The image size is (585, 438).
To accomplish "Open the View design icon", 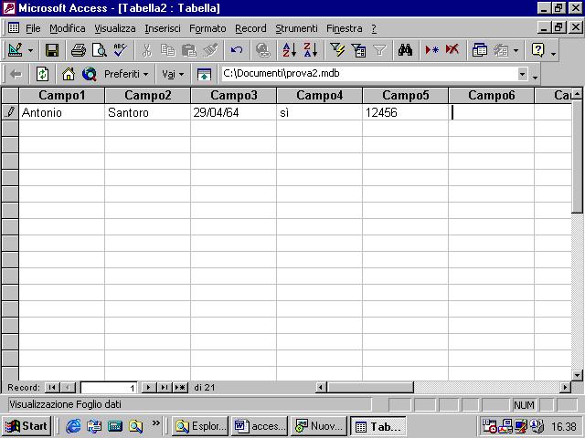I will (16, 50).
